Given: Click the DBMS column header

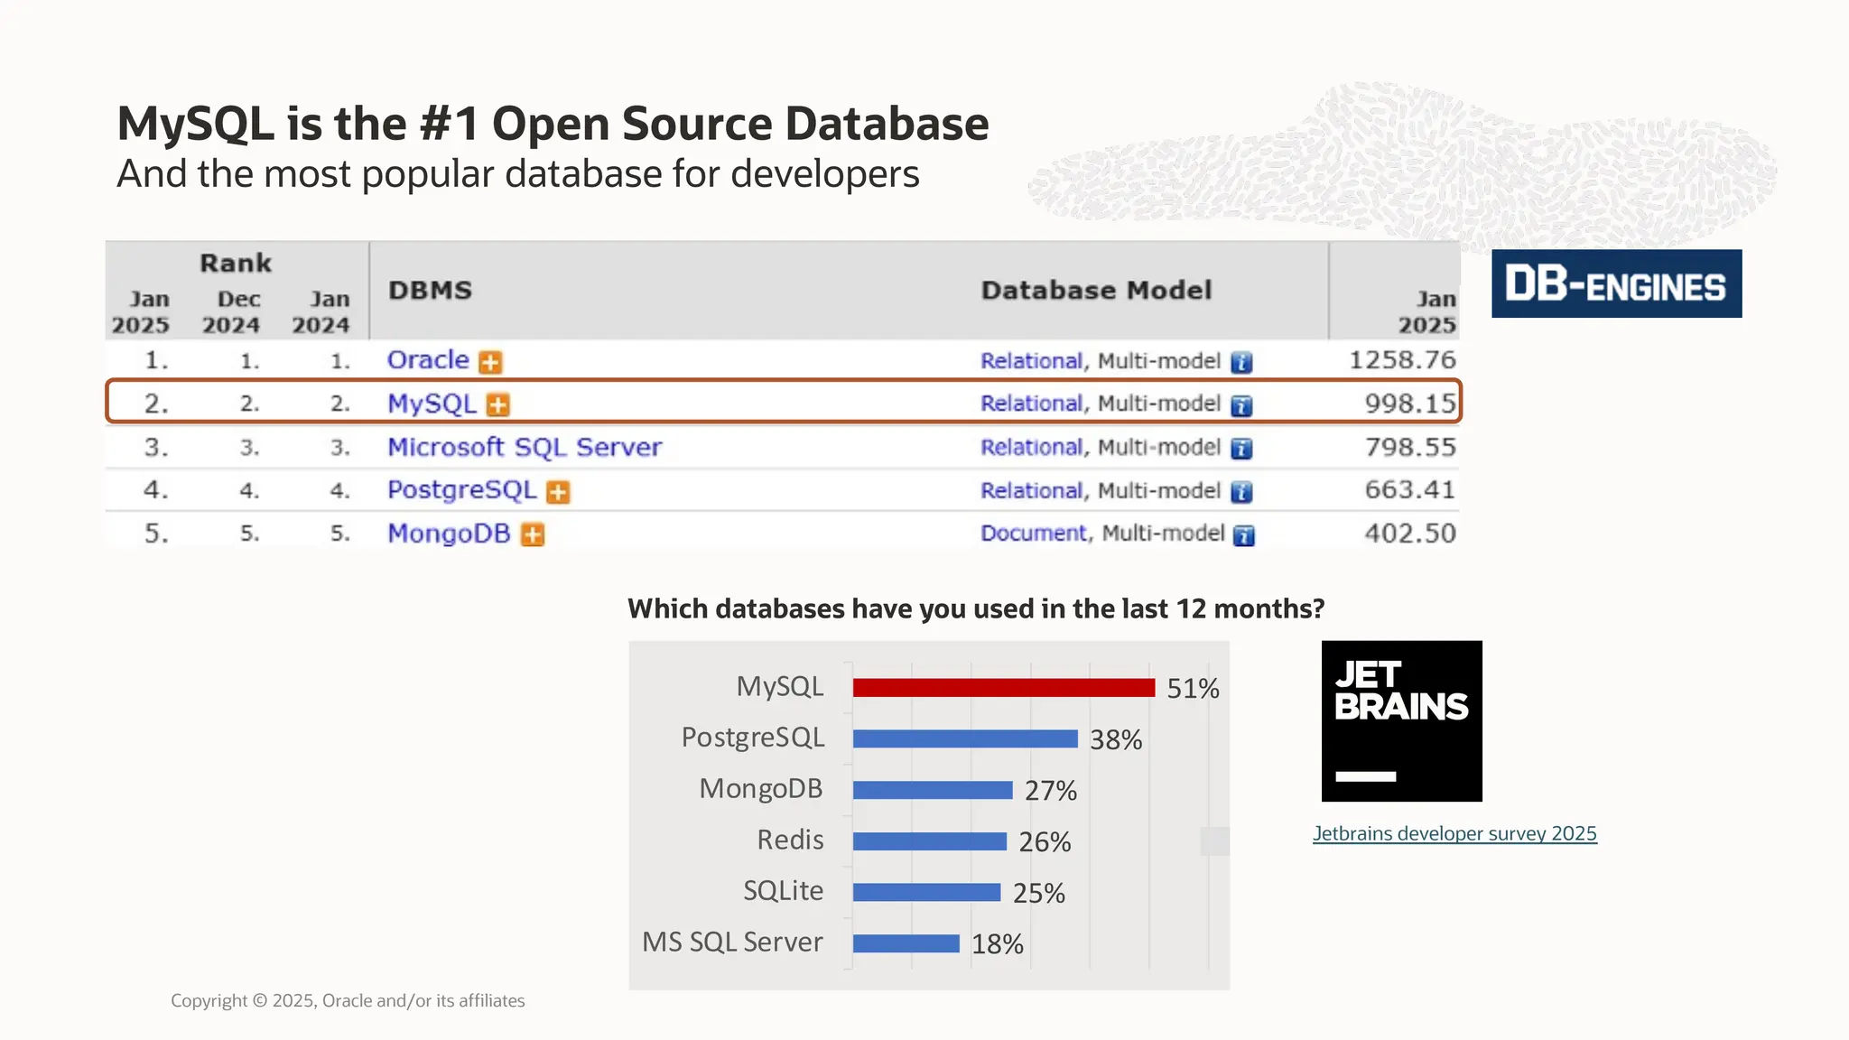Looking at the screenshot, I should [x=430, y=290].
